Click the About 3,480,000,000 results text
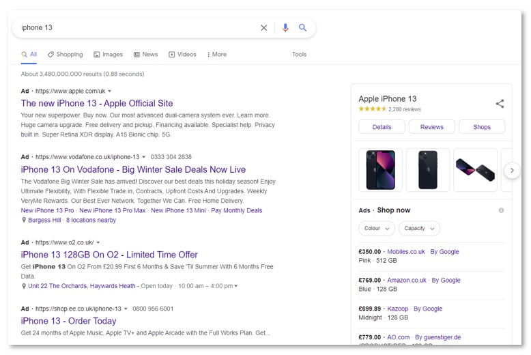The width and height of the screenshot is (531, 355). click(83, 74)
